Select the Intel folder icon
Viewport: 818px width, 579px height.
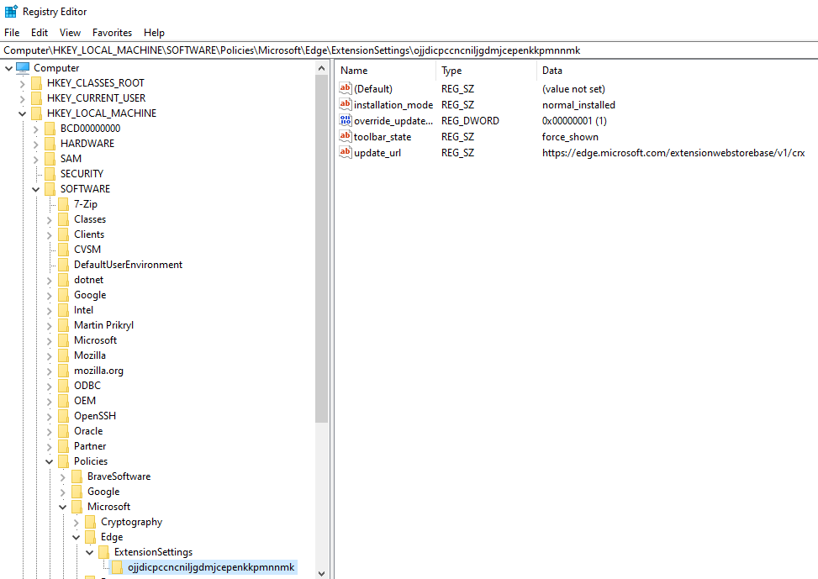coord(64,310)
